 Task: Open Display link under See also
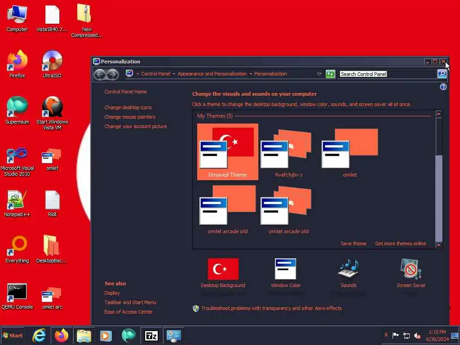(112, 293)
